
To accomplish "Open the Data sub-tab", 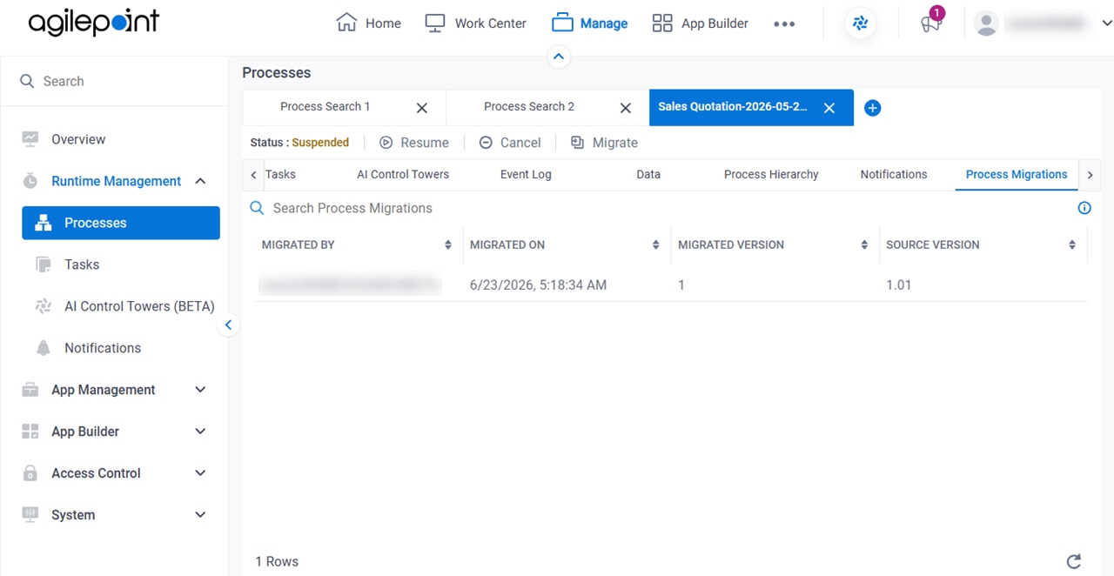I will tap(648, 174).
